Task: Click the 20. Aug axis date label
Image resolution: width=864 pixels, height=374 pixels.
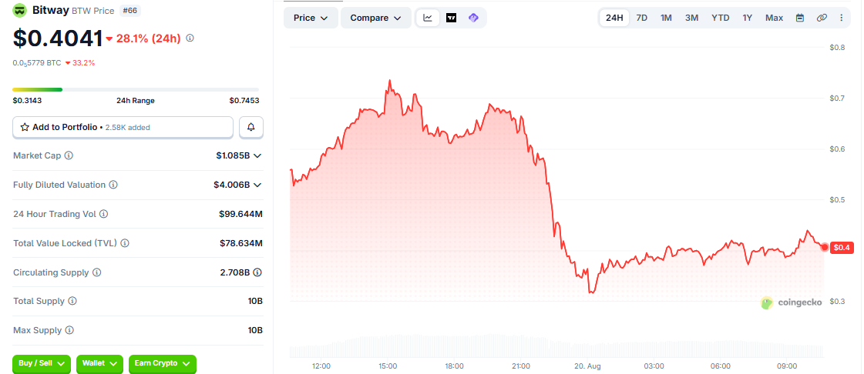Action: coord(587,366)
